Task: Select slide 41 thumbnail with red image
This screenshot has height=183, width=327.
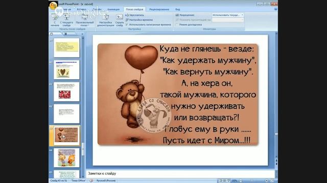Action: click(66, 91)
